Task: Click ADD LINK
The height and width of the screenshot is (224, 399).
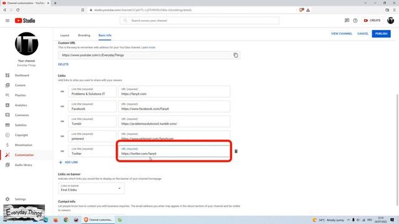Action: click(x=69, y=162)
